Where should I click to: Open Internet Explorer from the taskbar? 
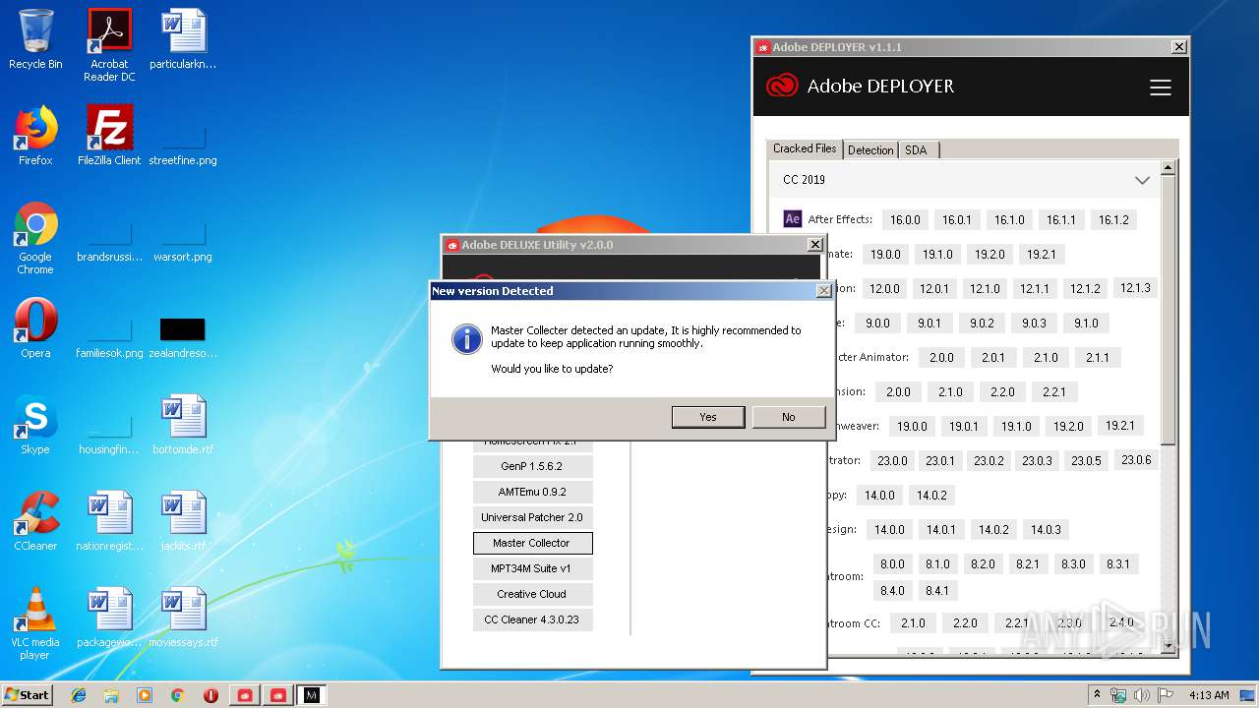point(79,695)
